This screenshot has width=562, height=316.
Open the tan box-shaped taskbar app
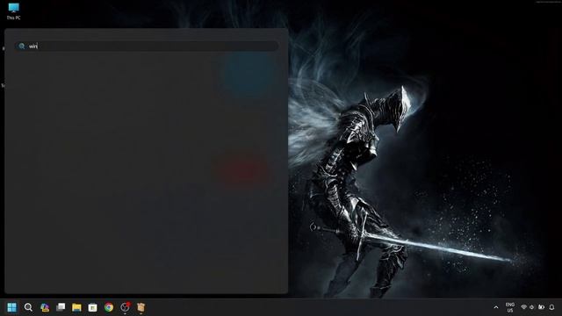pos(140,307)
